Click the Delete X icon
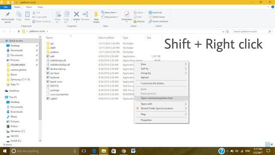 click(x=76, y=14)
